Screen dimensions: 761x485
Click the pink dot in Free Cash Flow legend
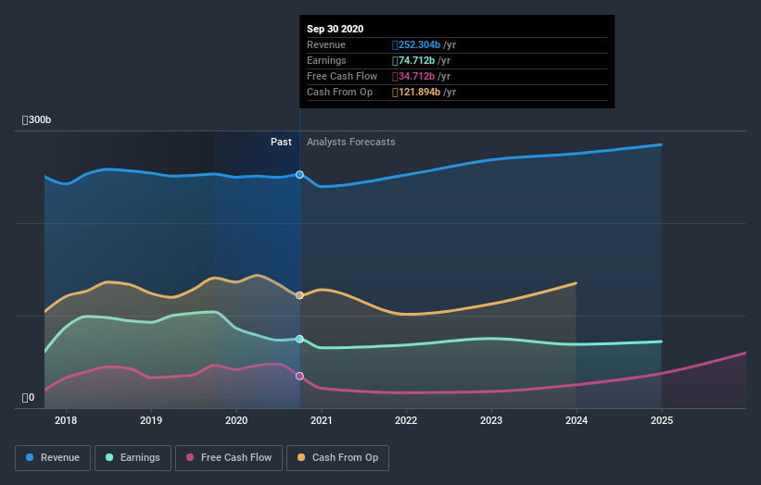click(190, 457)
